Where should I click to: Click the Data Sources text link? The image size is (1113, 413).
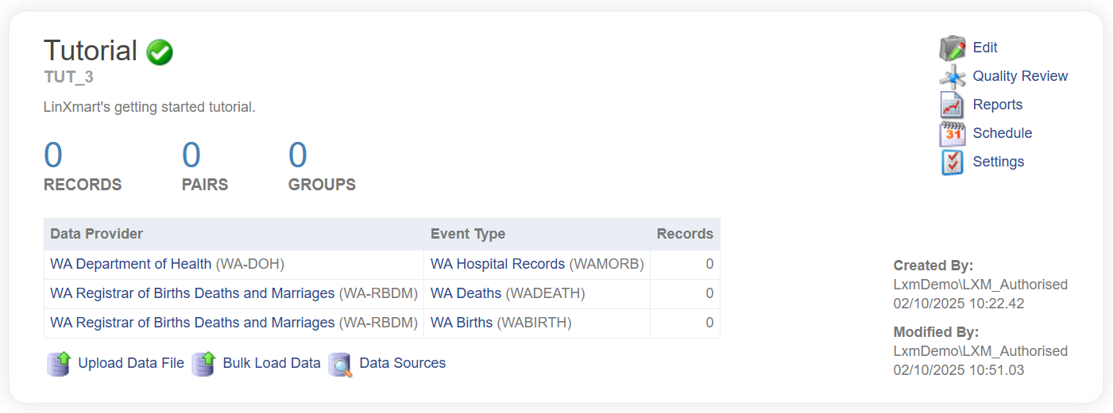click(x=402, y=363)
